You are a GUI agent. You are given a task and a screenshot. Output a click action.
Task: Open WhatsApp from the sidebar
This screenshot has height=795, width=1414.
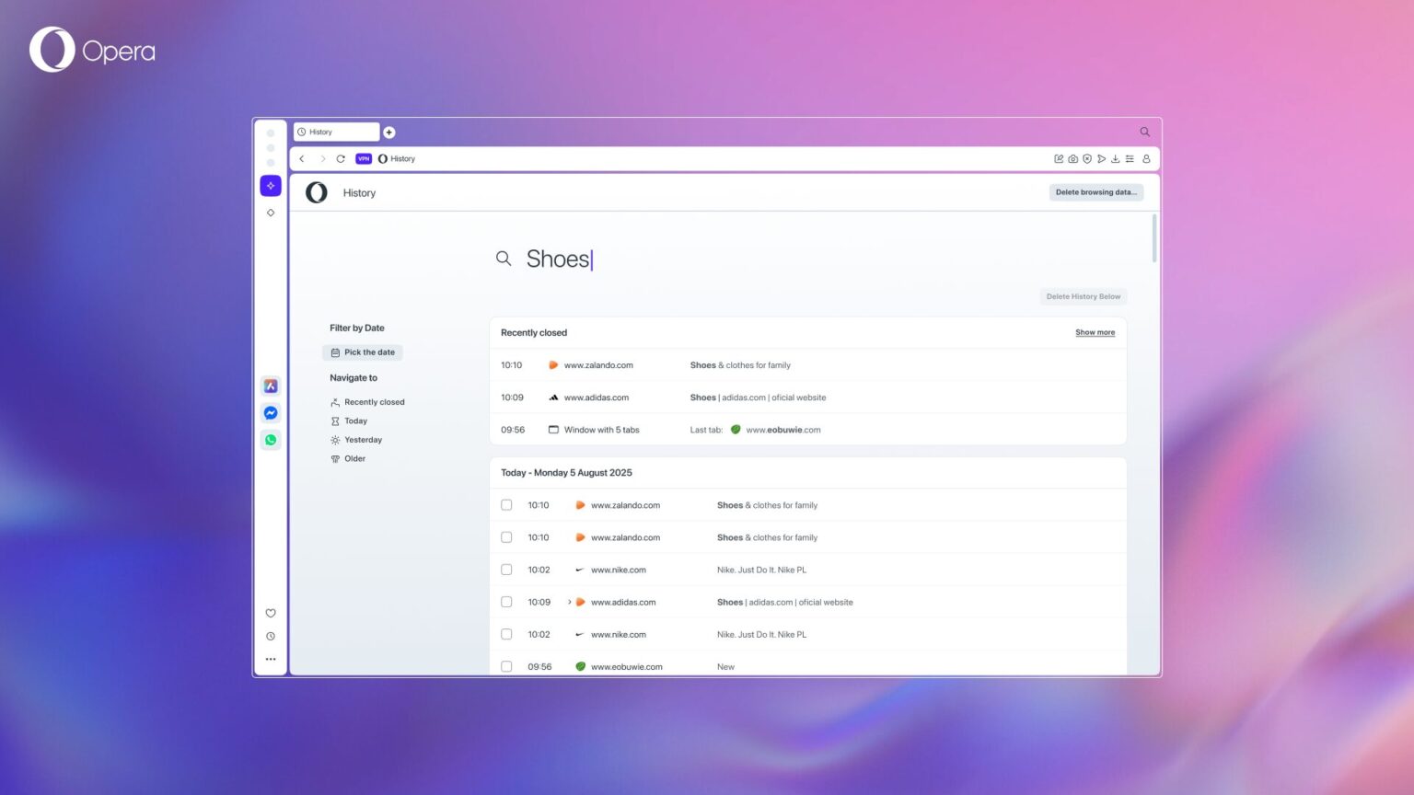[x=270, y=439]
